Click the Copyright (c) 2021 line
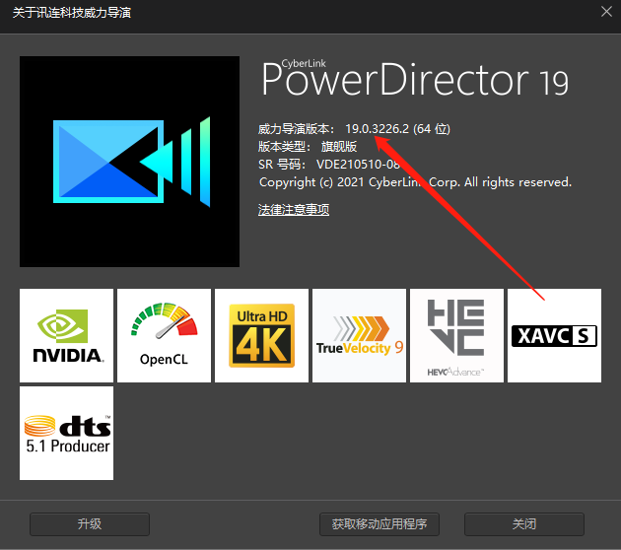The height and width of the screenshot is (550, 621). tap(415, 182)
